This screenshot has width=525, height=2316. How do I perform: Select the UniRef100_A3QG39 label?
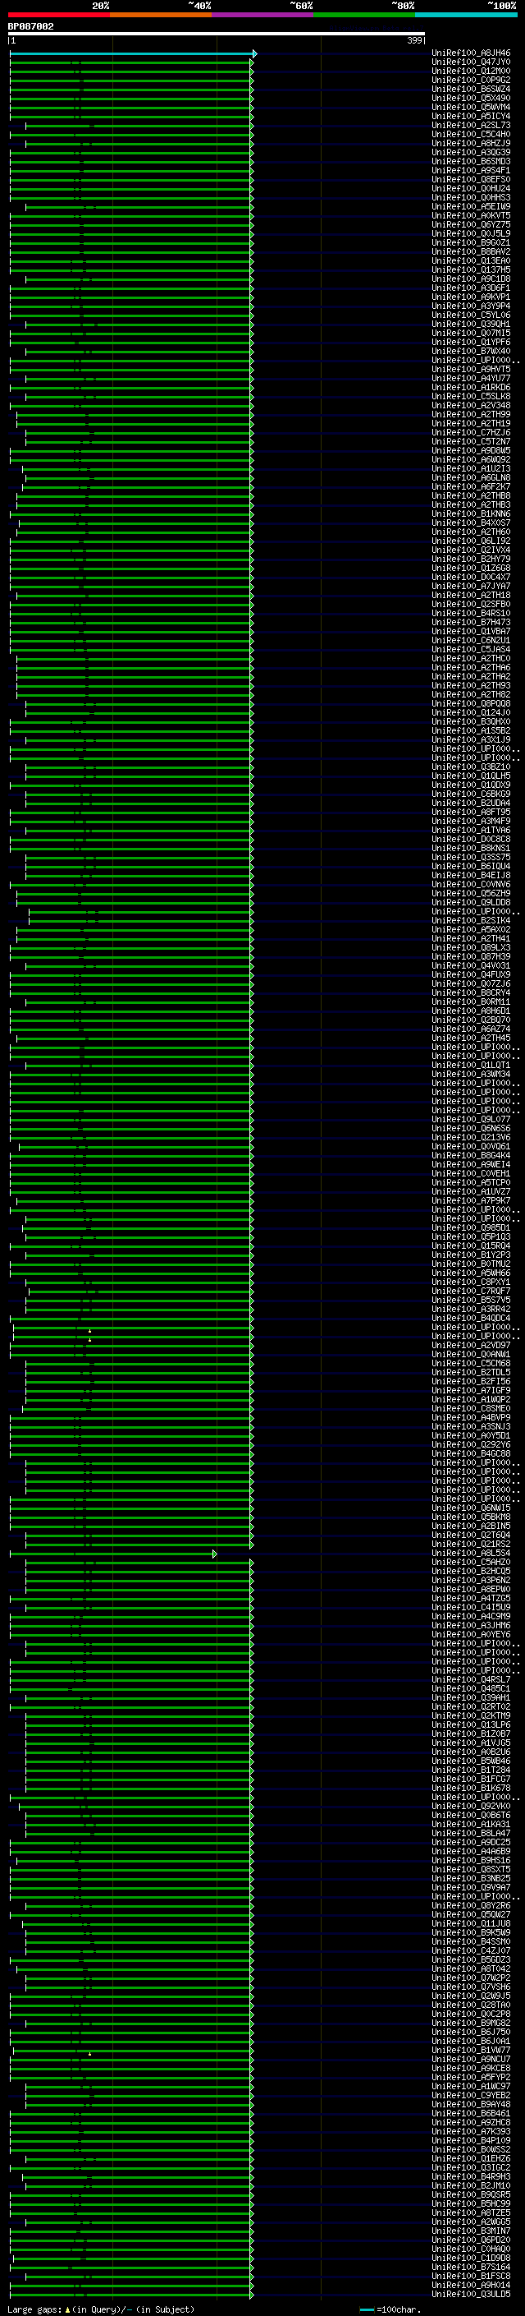click(471, 152)
